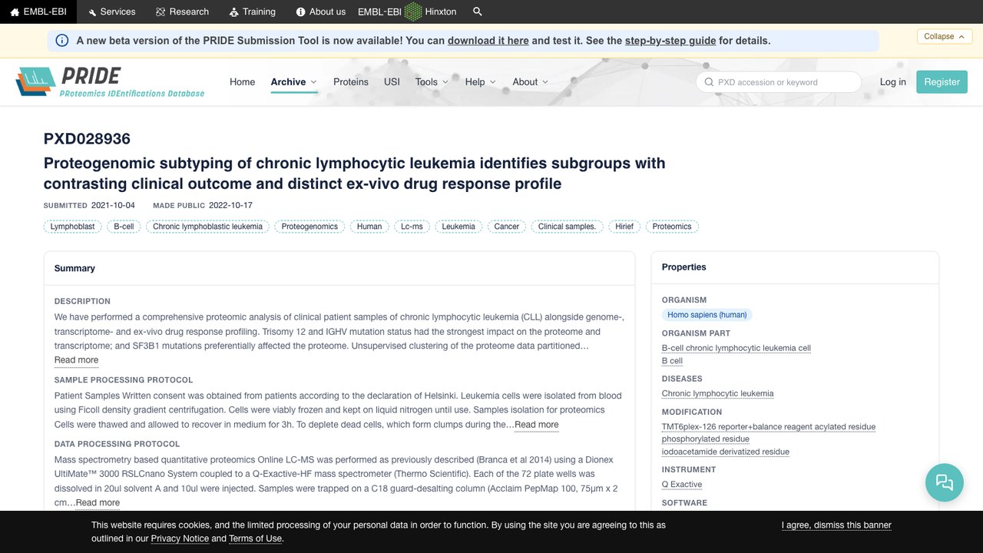Select the Proteogenomics keyword tag
This screenshot has height=553, width=983.
point(309,227)
